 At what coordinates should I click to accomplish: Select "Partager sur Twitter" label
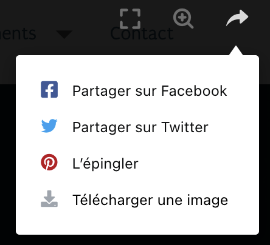click(140, 127)
